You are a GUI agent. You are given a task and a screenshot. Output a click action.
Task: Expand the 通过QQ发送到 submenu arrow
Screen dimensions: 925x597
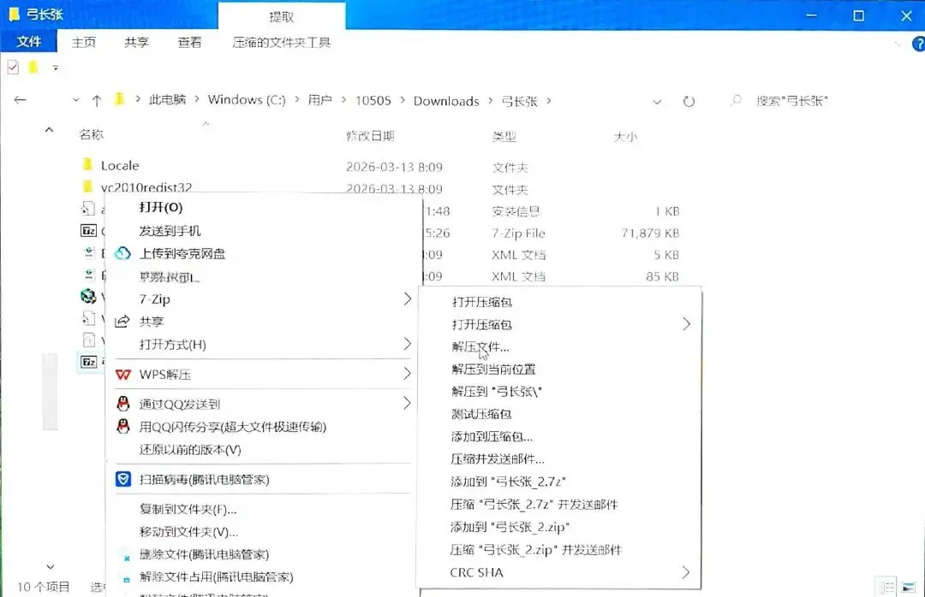[407, 403]
